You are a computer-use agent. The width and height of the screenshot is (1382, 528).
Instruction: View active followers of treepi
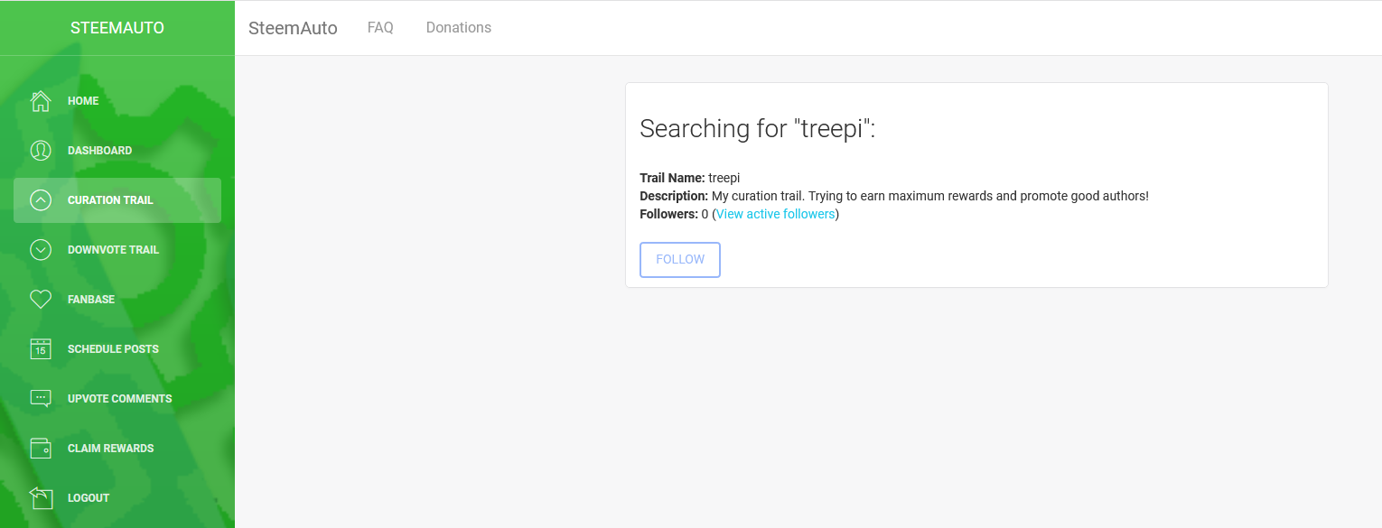pos(775,214)
